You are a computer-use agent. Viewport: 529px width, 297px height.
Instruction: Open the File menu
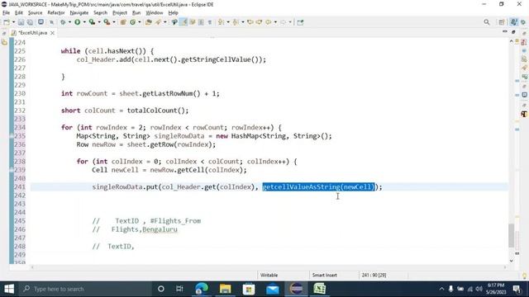click(6, 13)
